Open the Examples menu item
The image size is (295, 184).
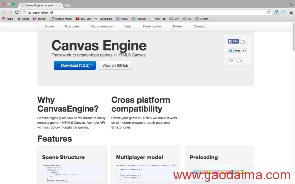click(72, 26)
